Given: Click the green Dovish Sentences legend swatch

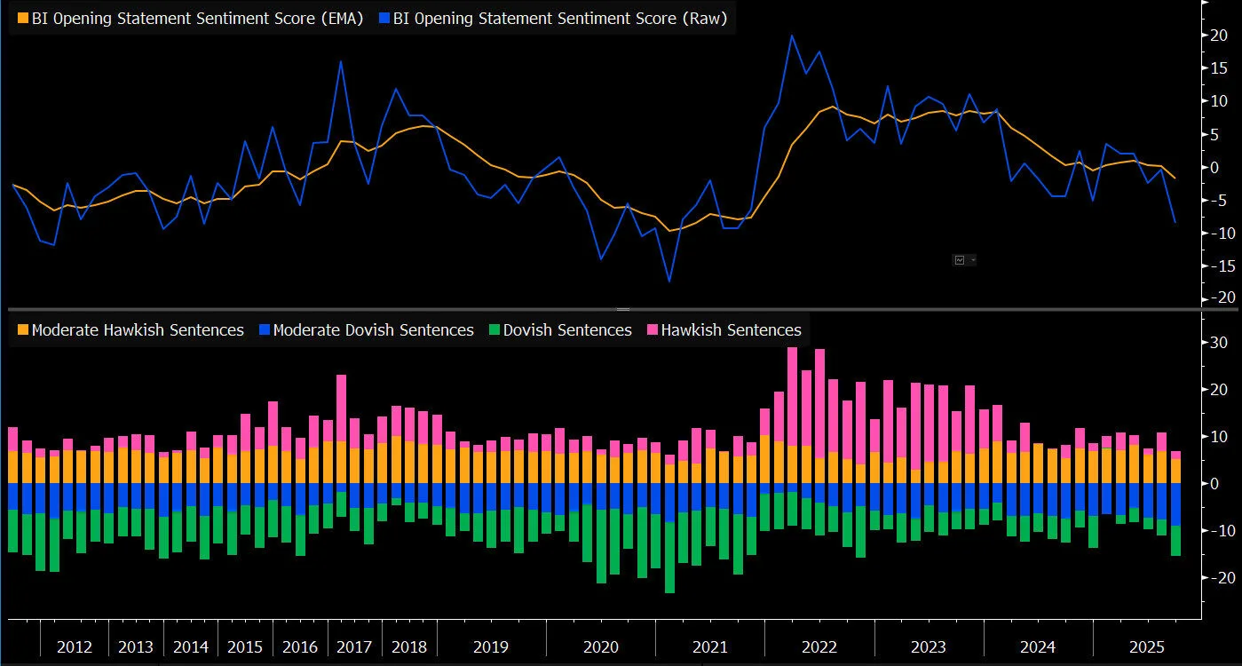Looking at the screenshot, I should 494,330.
